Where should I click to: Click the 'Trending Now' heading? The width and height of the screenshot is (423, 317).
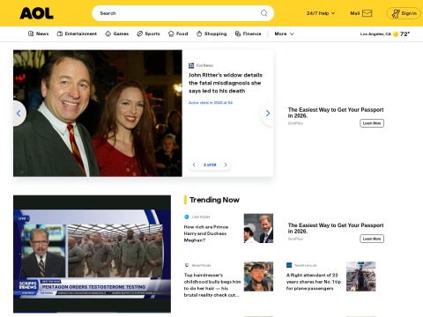coord(214,200)
